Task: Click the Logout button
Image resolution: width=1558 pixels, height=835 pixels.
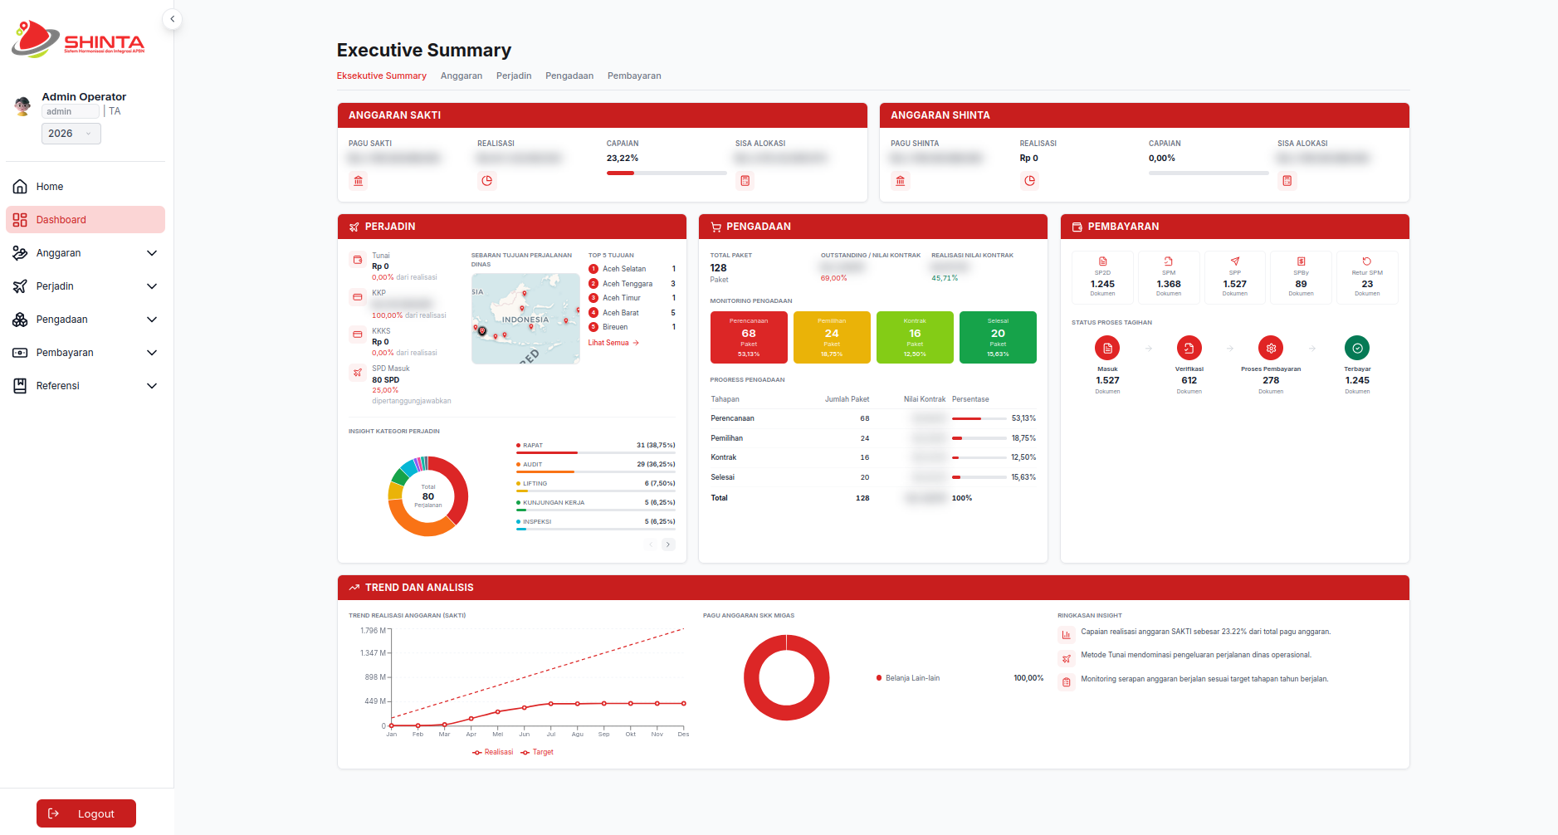Action: tap(86, 813)
